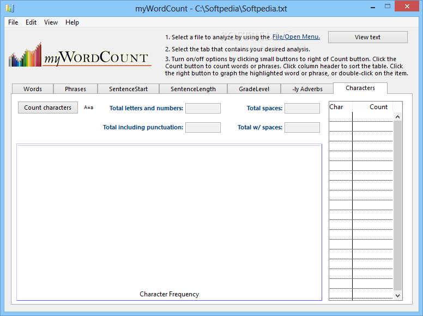Viewport: 423px width, 316px height.
Task: Click the myWordCount app icon in title bar
Action: [10, 8]
